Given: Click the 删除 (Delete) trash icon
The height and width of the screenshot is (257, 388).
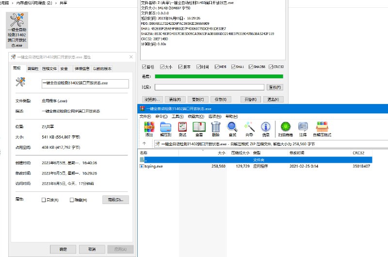Looking at the screenshot, I should 216,128.
